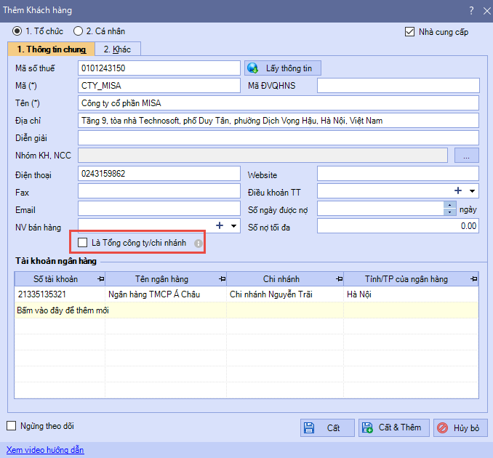
Task: Tick the Ngừng theo dõi checkbox
Action: click(11, 426)
